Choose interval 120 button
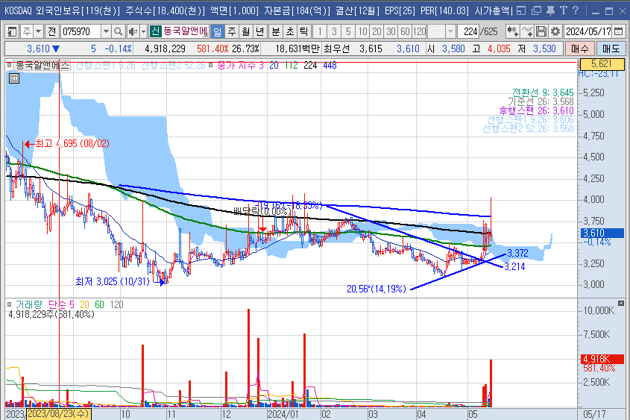630x420 pixels. click(x=420, y=31)
